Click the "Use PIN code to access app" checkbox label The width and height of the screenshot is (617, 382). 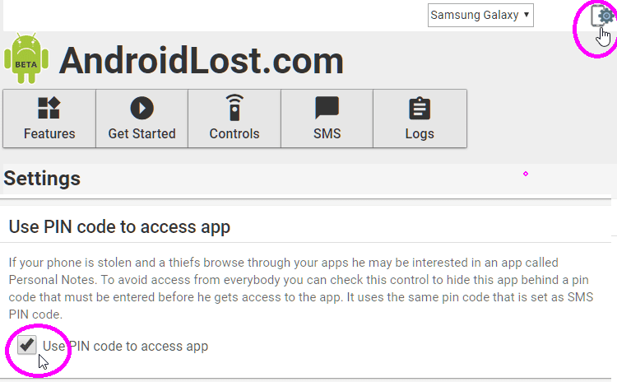pos(125,346)
